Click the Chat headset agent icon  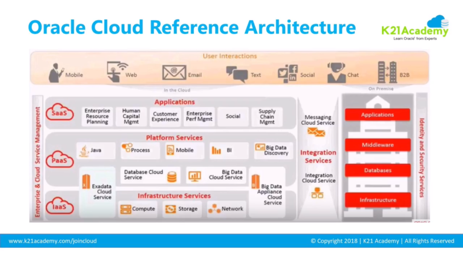tap(336, 73)
